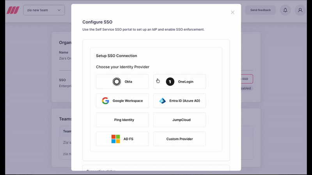Open notifications bell icon
Image resolution: width=312 pixels, height=175 pixels.
coord(285,10)
